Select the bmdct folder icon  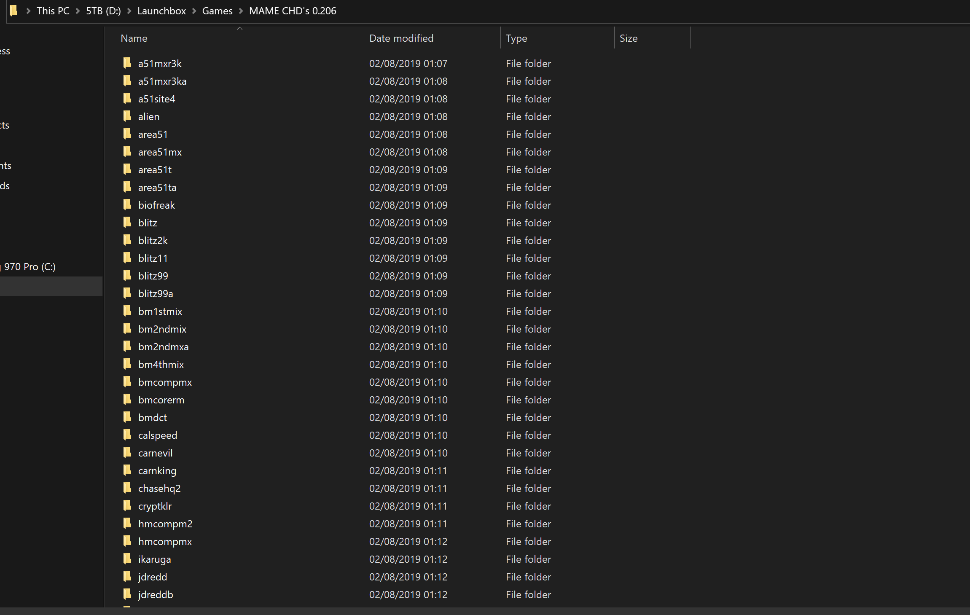tap(127, 417)
